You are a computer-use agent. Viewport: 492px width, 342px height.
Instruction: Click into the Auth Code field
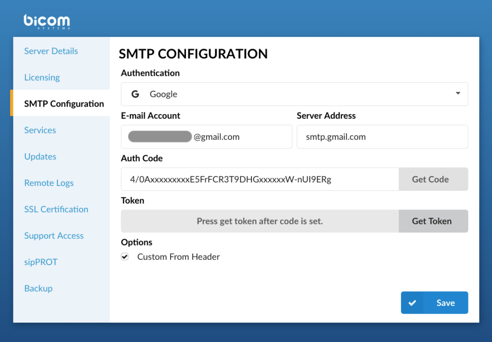[260, 179]
